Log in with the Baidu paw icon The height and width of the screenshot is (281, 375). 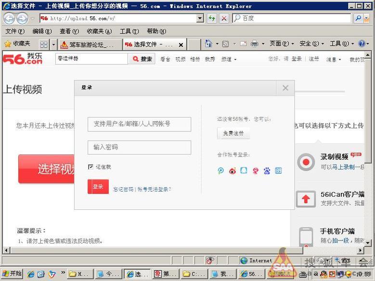(267, 171)
